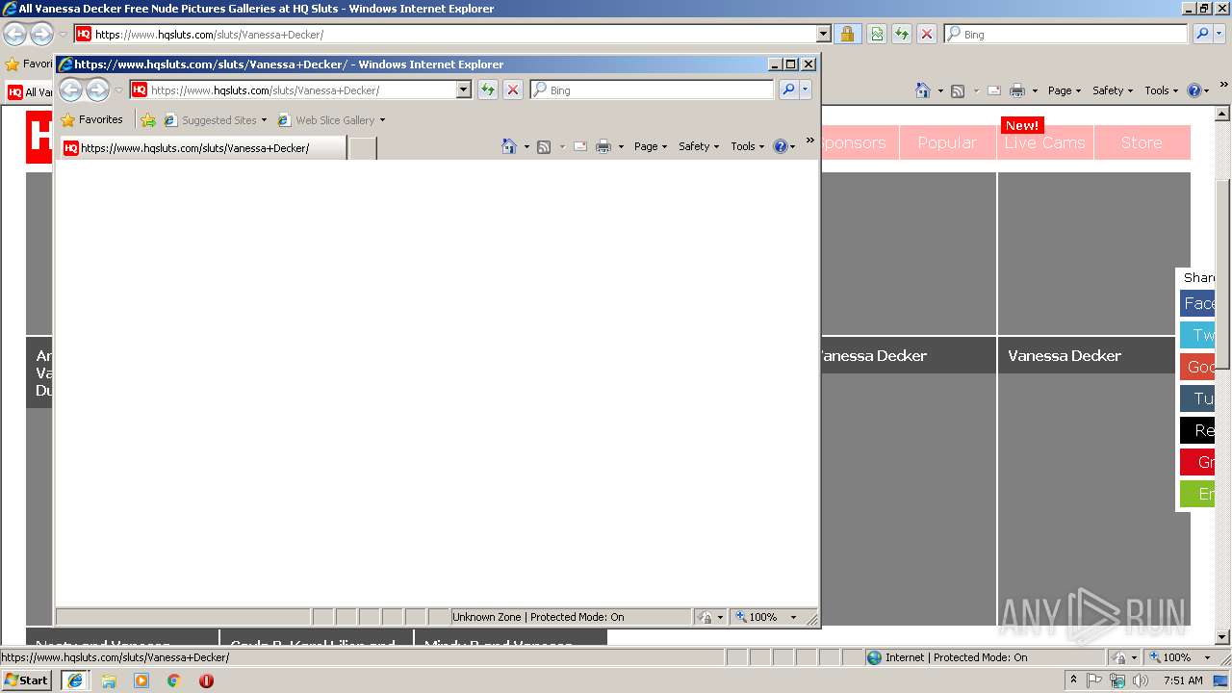1232x693 pixels.
Task: Click Help icon in front IE command bar
Action: point(780,146)
